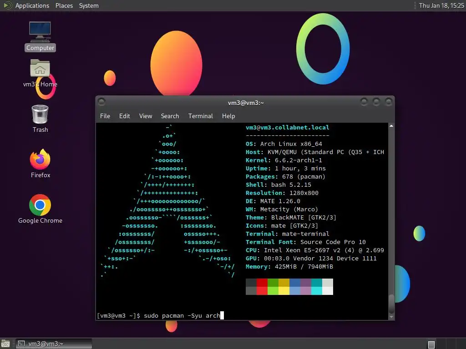
Task: Click the MATE logo icon in the top panel
Action: coord(7,5)
